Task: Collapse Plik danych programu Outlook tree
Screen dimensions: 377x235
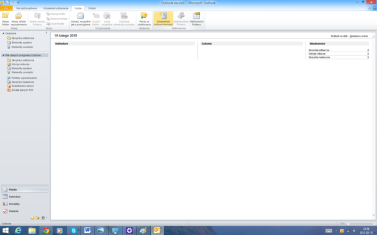Action: [x=3, y=55]
